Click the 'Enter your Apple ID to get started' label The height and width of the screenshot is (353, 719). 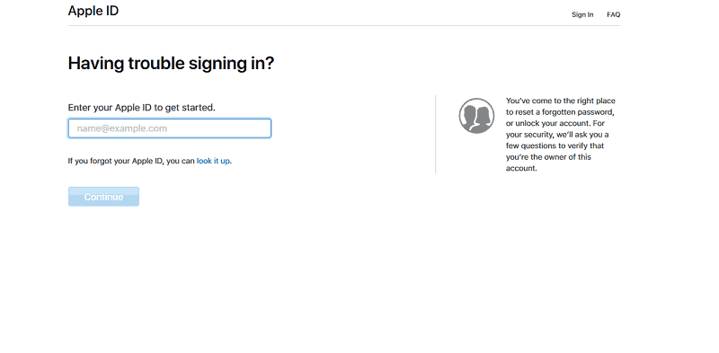click(x=142, y=108)
